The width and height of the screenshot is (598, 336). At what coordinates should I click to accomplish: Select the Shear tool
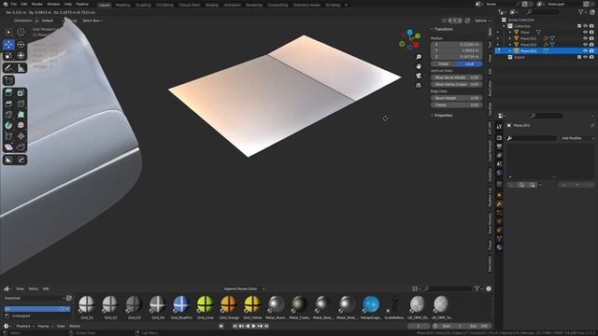pyautogui.click(x=8, y=147)
